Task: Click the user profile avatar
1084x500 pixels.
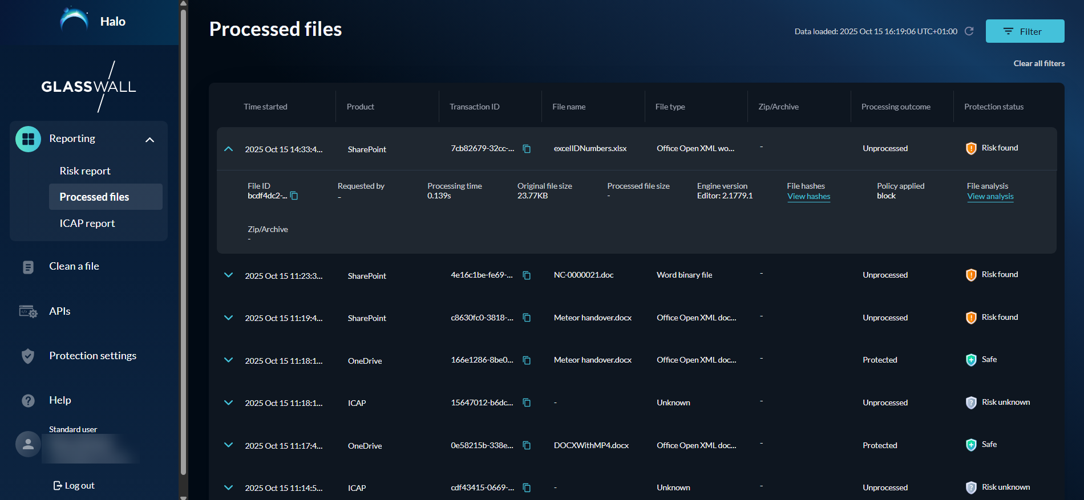Action: (x=28, y=445)
